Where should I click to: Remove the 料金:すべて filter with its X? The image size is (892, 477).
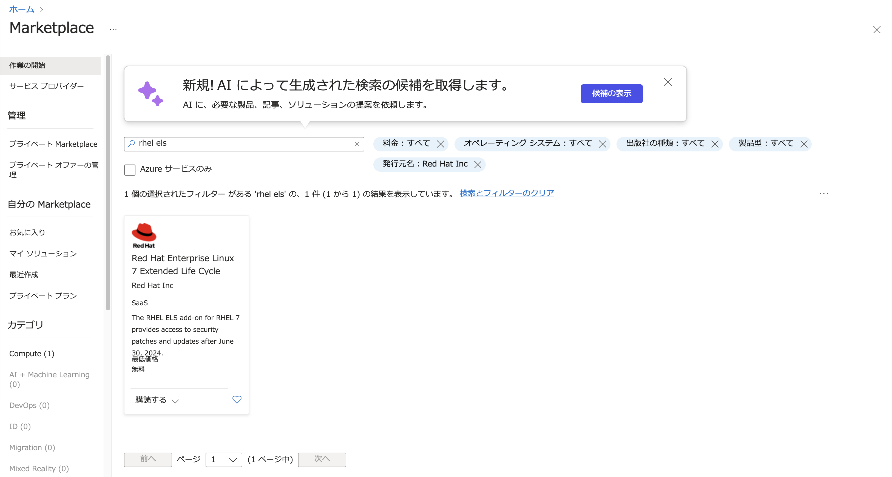coord(441,144)
